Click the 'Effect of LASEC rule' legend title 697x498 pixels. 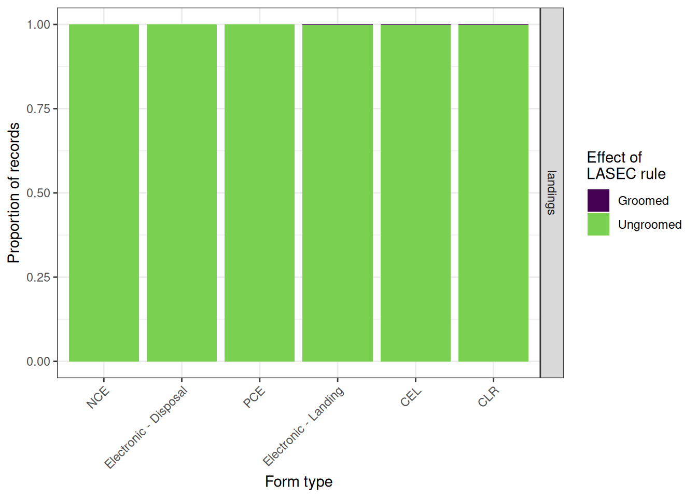click(x=626, y=165)
